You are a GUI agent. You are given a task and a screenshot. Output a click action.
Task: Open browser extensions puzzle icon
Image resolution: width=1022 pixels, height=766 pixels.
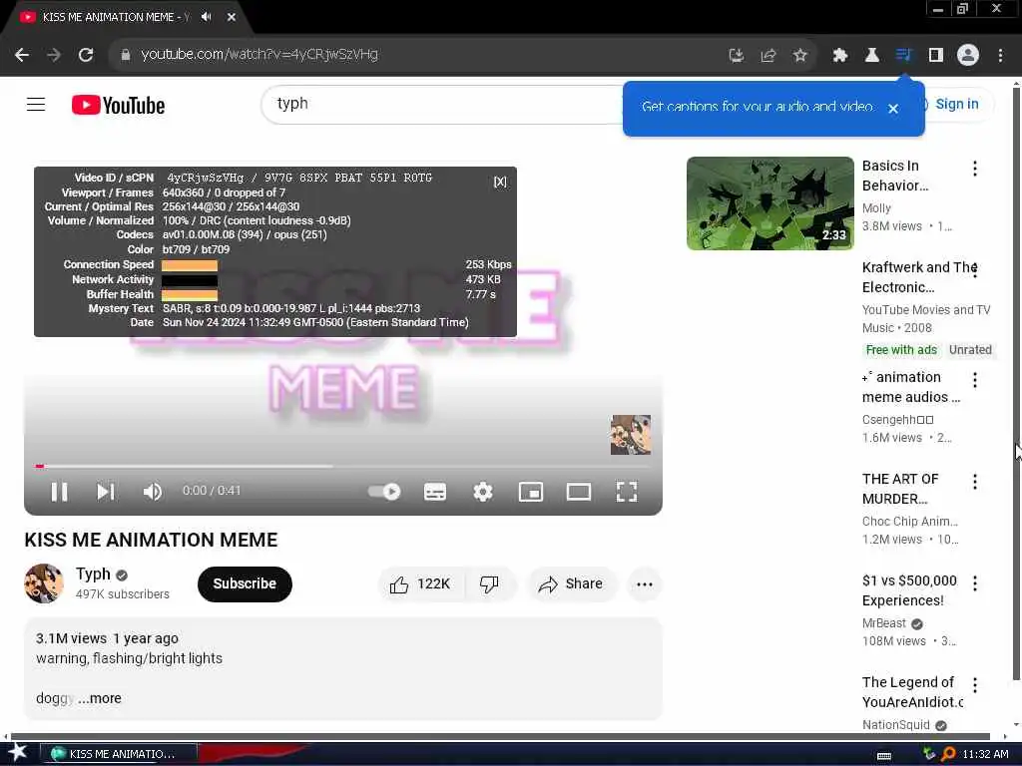click(839, 56)
